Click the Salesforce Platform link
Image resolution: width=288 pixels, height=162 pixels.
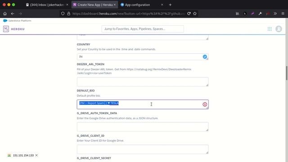20,21
